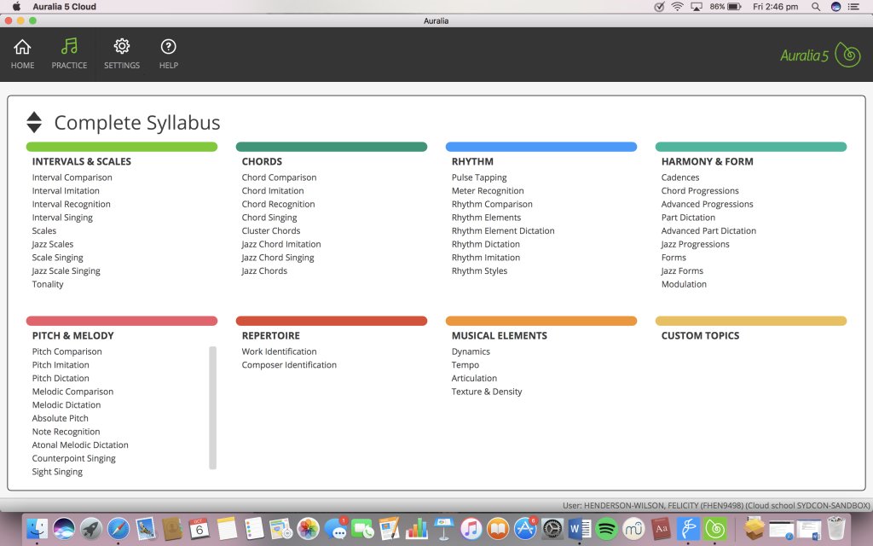The image size is (873, 546).
Task: Launch Siri from the dock
Action: pos(64,528)
